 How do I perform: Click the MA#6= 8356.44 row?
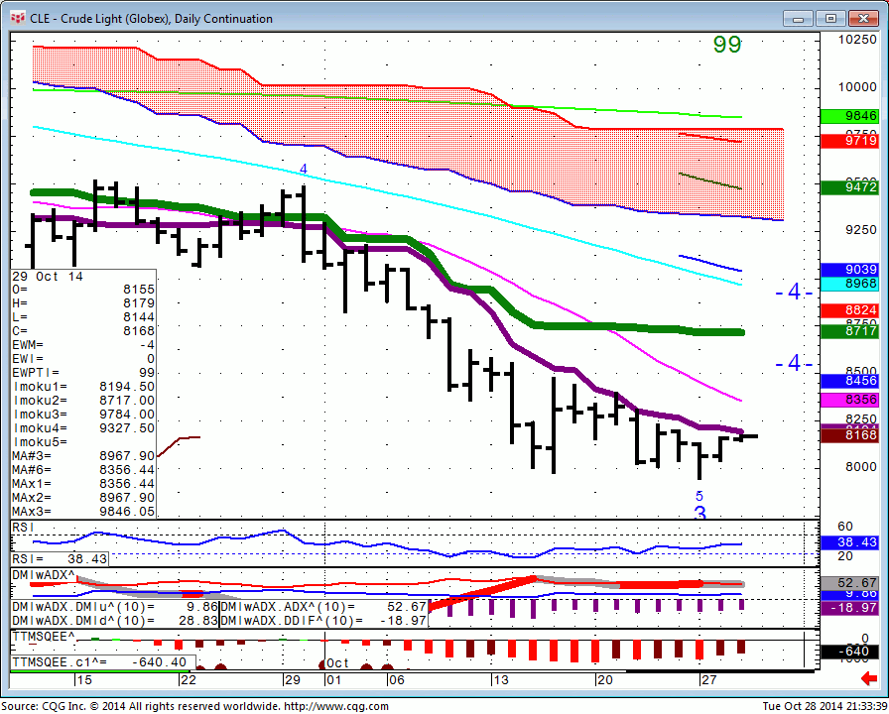(83, 470)
